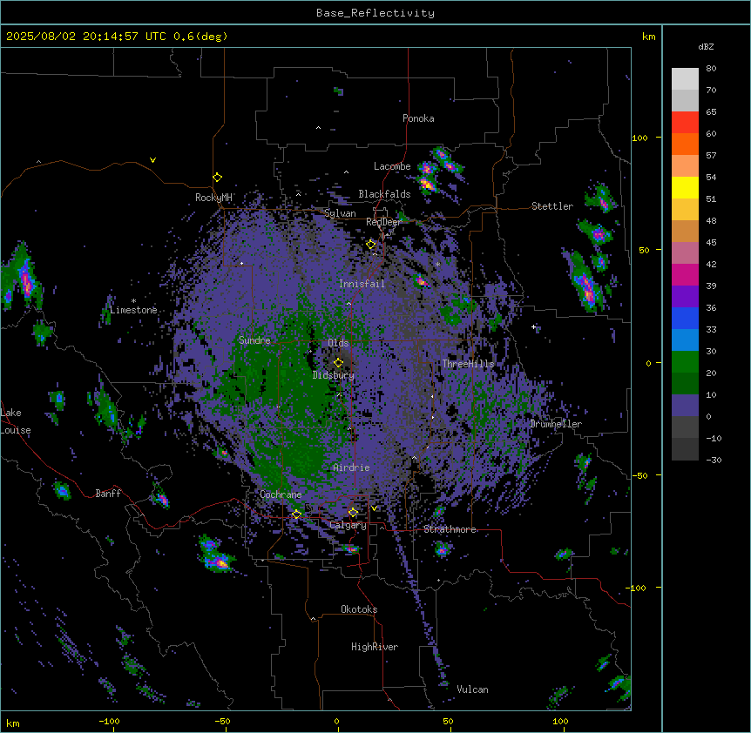Click the Lake Louise label
Image resolution: width=751 pixels, height=733 pixels.
coord(16,421)
